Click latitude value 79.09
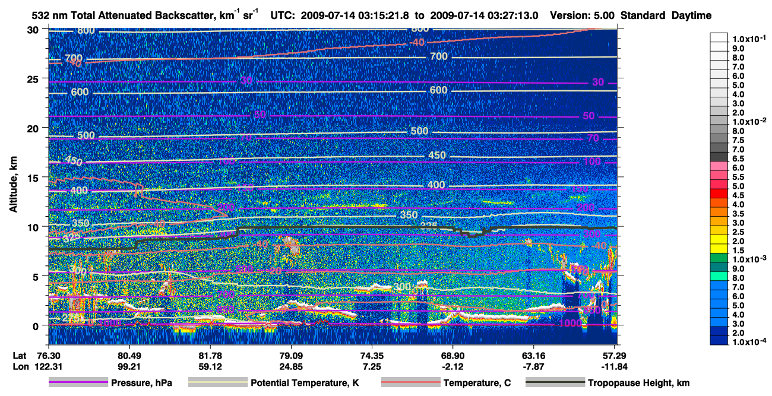The height and width of the screenshot is (396, 772). pos(290,356)
